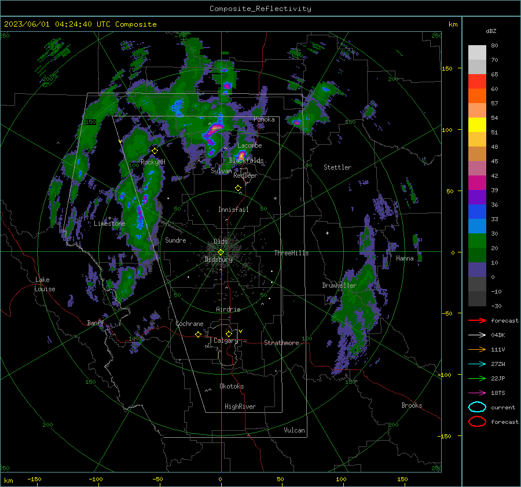Viewport: 521px width, 487px height.
Task: Click the yellow diamond marker below RedDeer
Action: pyautogui.click(x=238, y=188)
